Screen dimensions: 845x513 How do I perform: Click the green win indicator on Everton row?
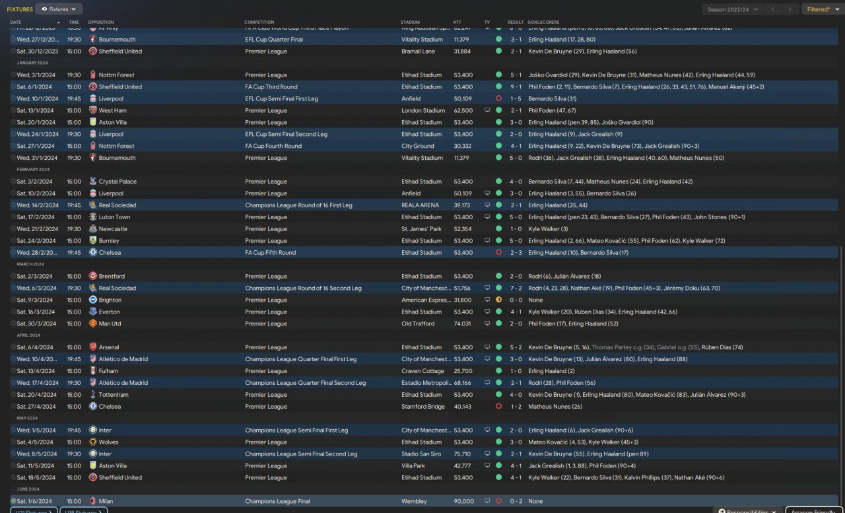[x=498, y=312]
